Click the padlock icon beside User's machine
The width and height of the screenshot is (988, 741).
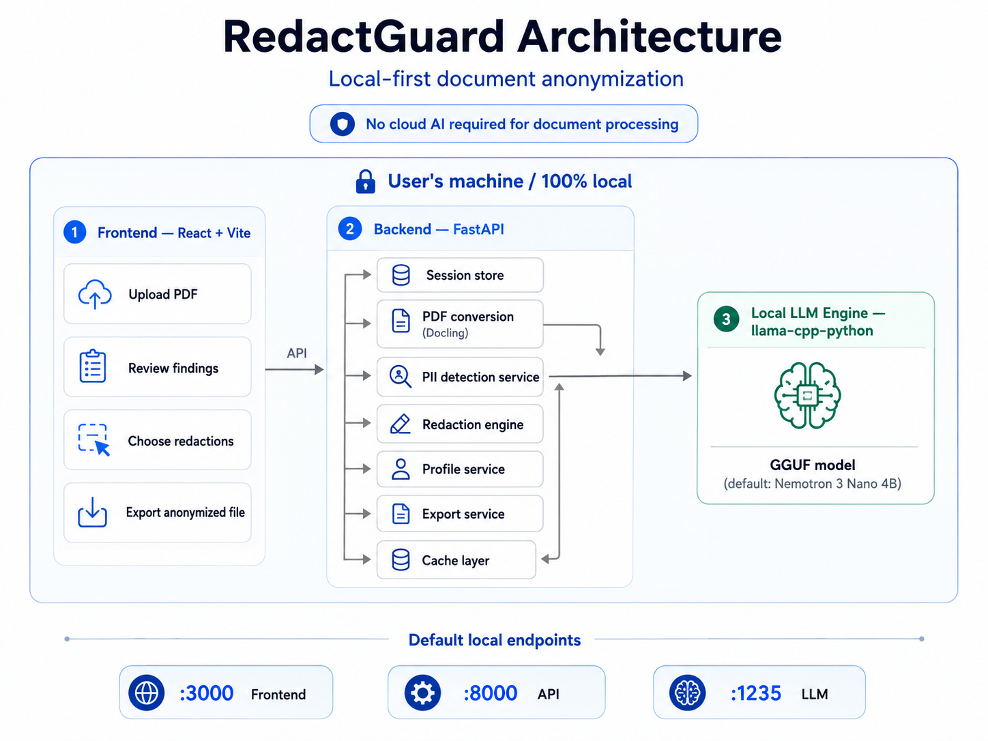366,181
